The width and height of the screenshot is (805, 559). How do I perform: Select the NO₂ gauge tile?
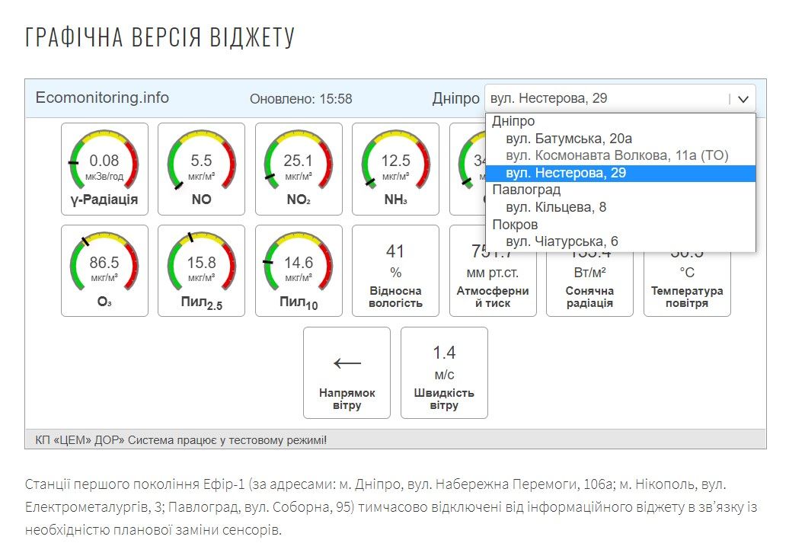pos(299,169)
